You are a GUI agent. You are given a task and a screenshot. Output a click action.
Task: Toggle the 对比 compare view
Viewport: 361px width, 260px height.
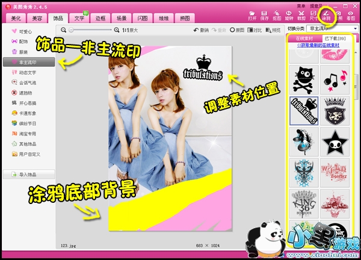pyautogui.click(x=257, y=29)
